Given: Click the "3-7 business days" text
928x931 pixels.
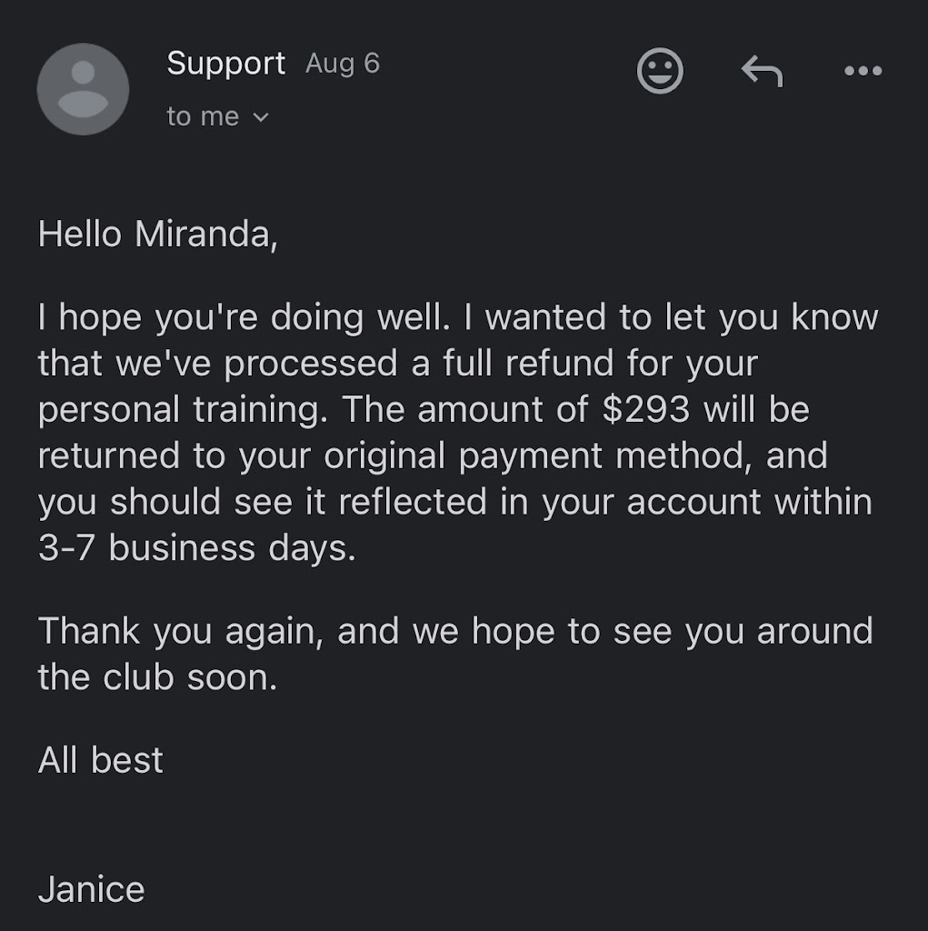Looking at the screenshot, I should click(x=196, y=548).
